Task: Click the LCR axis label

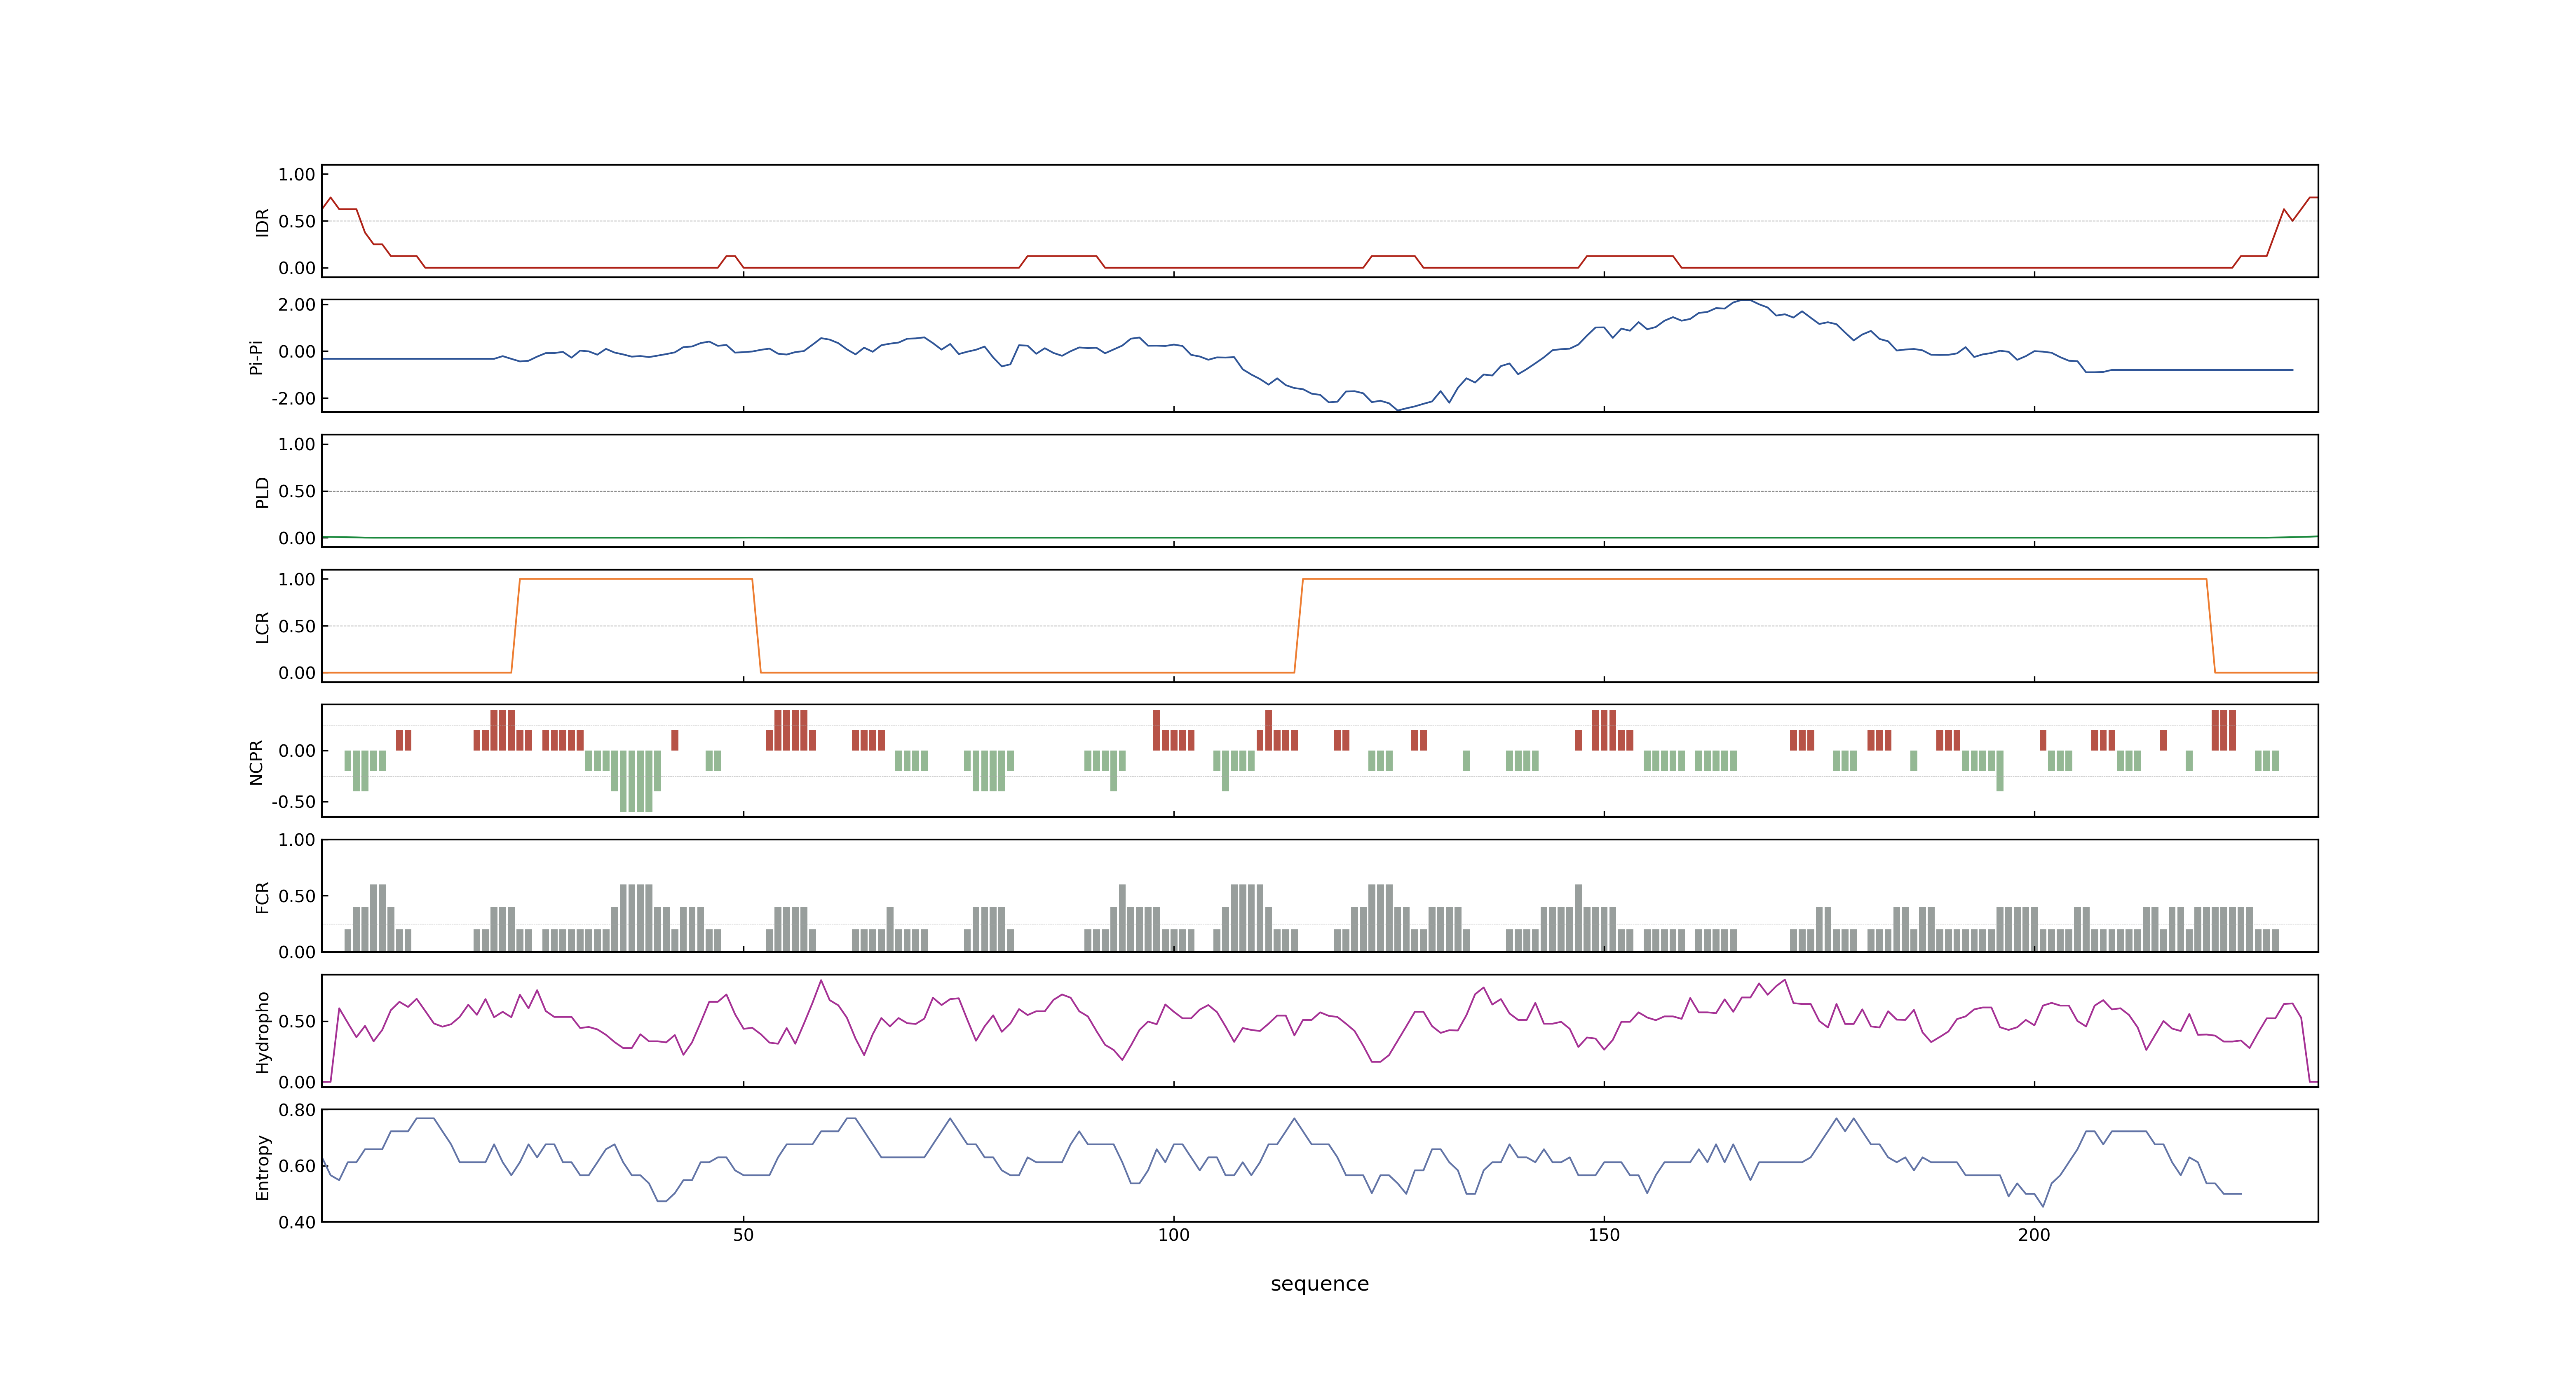Action: click(x=262, y=627)
